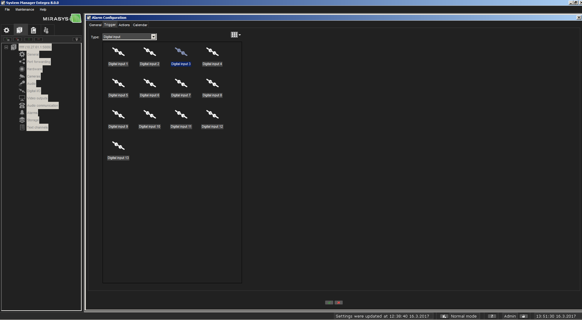
Task: Open the users tab icon
Action: 46,30
